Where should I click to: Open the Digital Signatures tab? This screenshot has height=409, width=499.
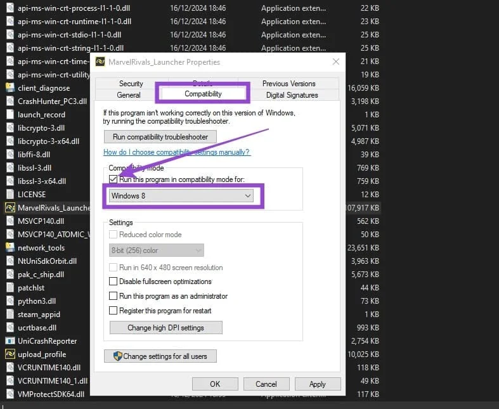coord(292,95)
